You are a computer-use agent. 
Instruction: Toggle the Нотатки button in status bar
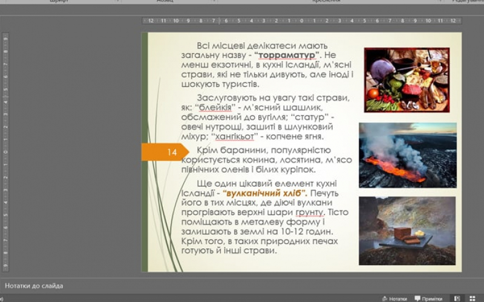pyautogui.click(x=394, y=298)
